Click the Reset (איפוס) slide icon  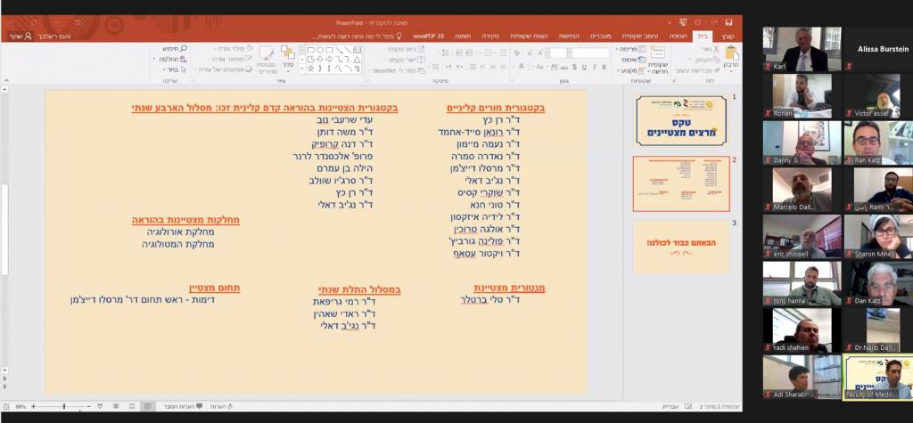[x=628, y=59]
